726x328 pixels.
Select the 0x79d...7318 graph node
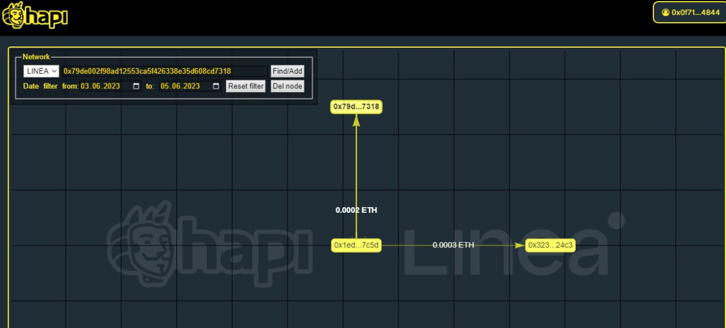[356, 107]
